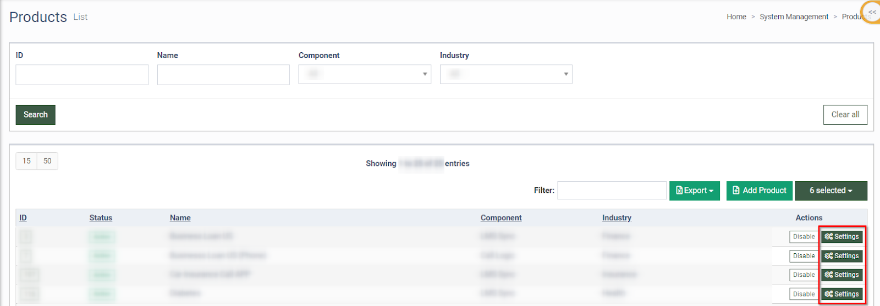Open the 6 selected columns dropdown
Viewport: 880px width, 306px height.
click(x=831, y=191)
